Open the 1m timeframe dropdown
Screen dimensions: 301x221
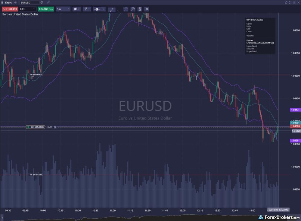63,9
